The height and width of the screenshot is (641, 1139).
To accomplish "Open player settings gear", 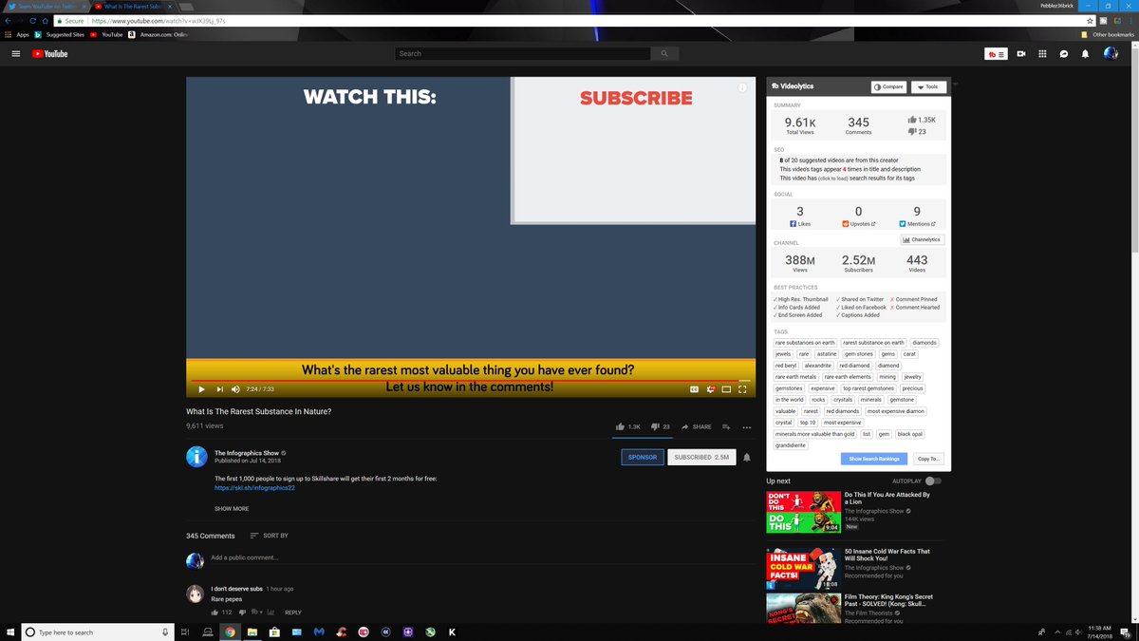I will tap(710, 389).
